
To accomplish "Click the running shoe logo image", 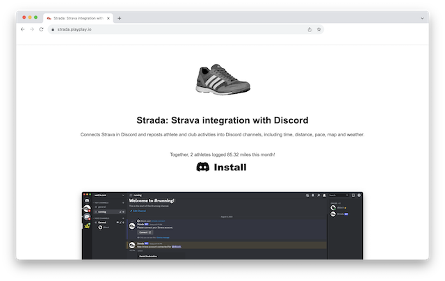I will click(x=222, y=79).
